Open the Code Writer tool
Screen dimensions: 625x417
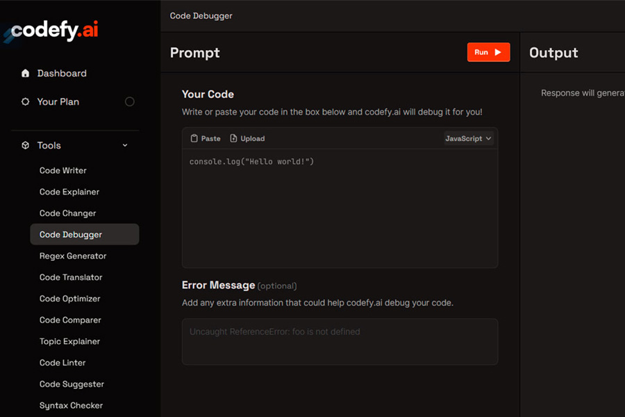[63, 170]
